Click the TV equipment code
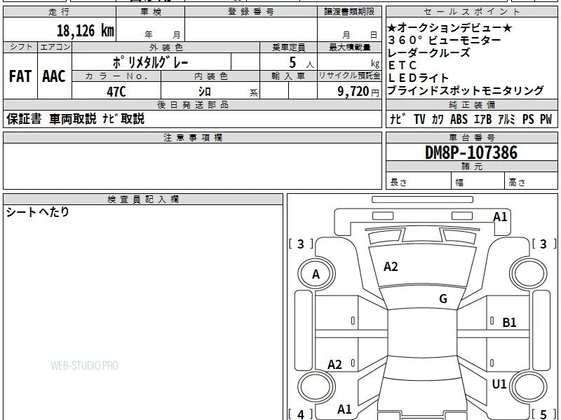Screen dimensions: 561x420 point(419,119)
